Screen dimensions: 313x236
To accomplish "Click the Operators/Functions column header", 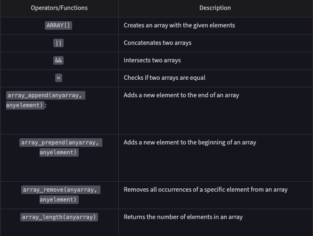I will pos(59,8).
